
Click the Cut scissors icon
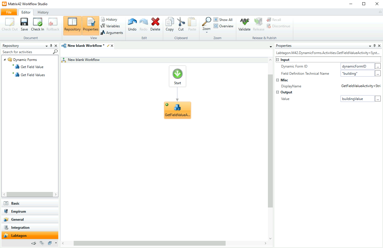pyautogui.click(x=181, y=22)
